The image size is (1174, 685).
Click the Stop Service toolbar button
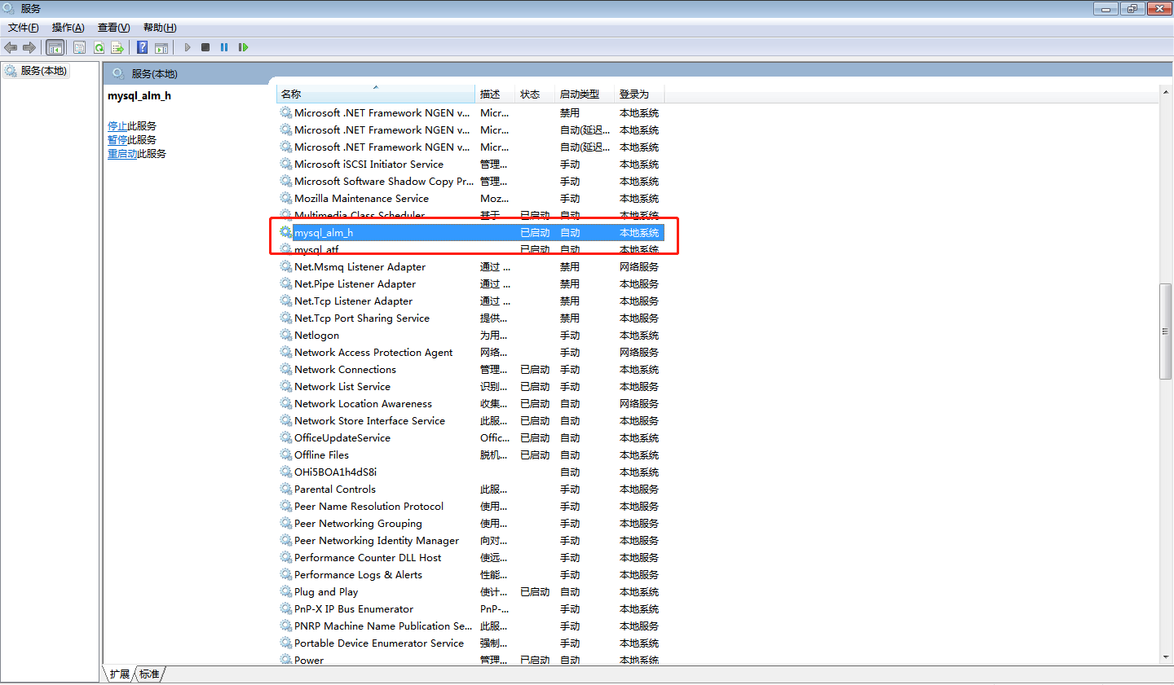(205, 47)
